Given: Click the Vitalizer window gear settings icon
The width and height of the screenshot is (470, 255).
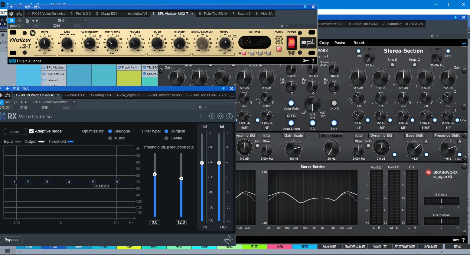Looking at the screenshot, I should tap(282, 26).
